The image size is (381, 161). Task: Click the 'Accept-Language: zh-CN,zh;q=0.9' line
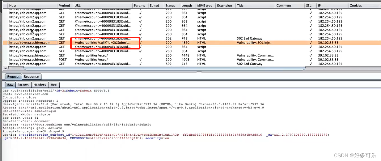pos(33,131)
